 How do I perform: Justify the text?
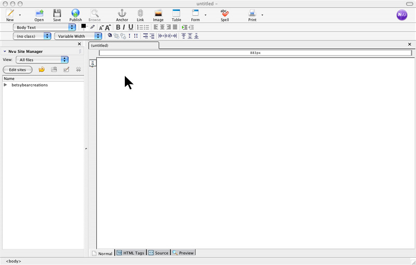[175, 27]
